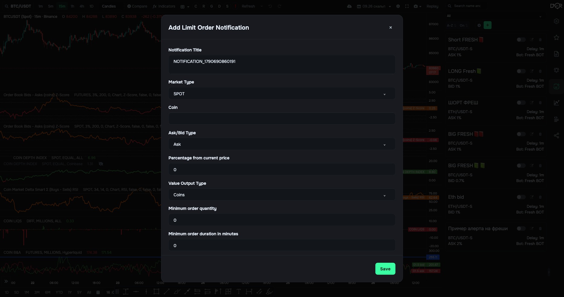Open the calendar date range icon

(98, 292)
